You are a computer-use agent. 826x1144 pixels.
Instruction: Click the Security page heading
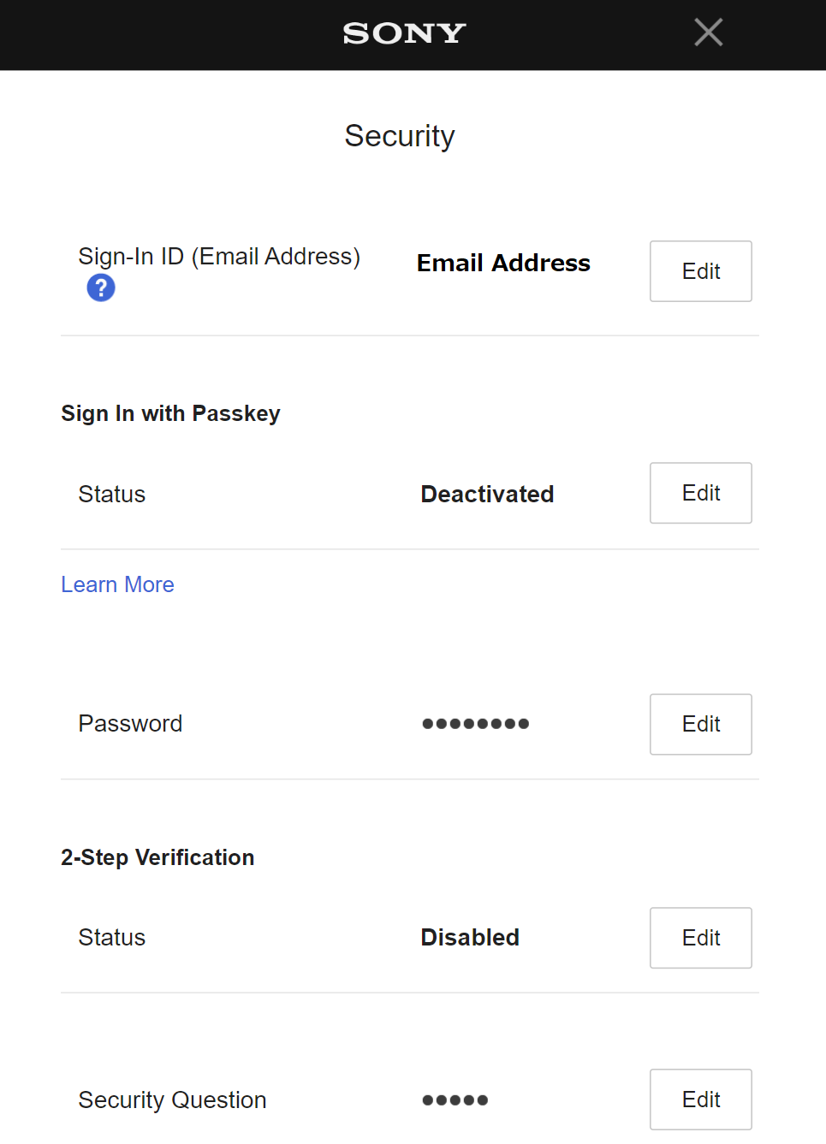click(x=400, y=136)
